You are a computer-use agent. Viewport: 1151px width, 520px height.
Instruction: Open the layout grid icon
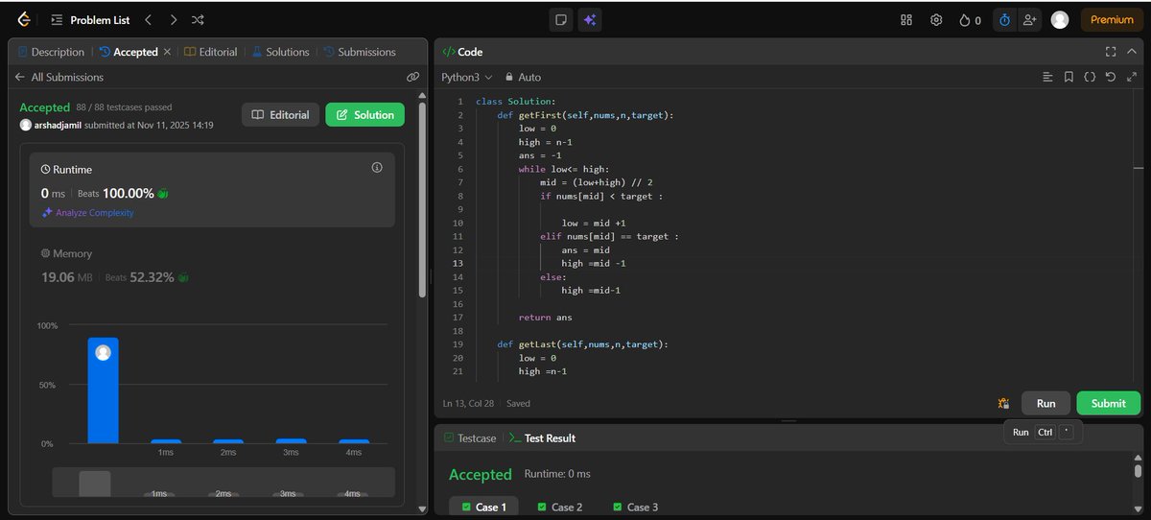[906, 19]
